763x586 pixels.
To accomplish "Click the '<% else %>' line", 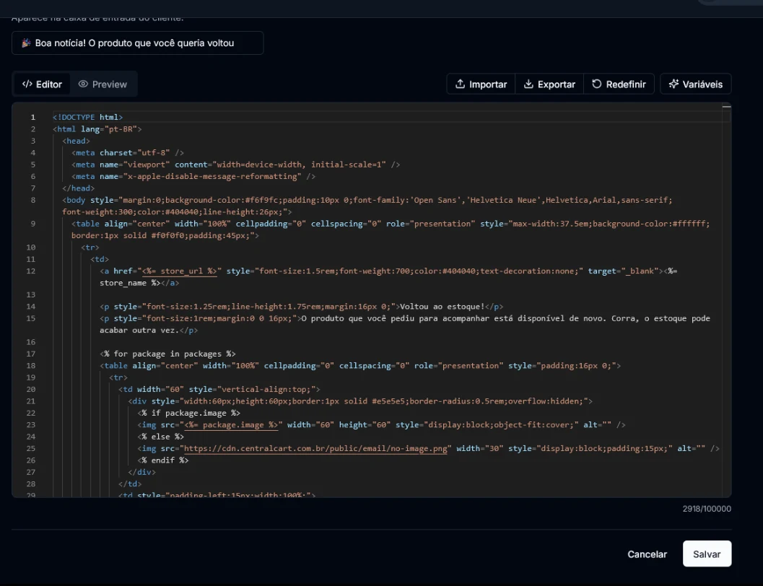I will (x=160, y=437).
